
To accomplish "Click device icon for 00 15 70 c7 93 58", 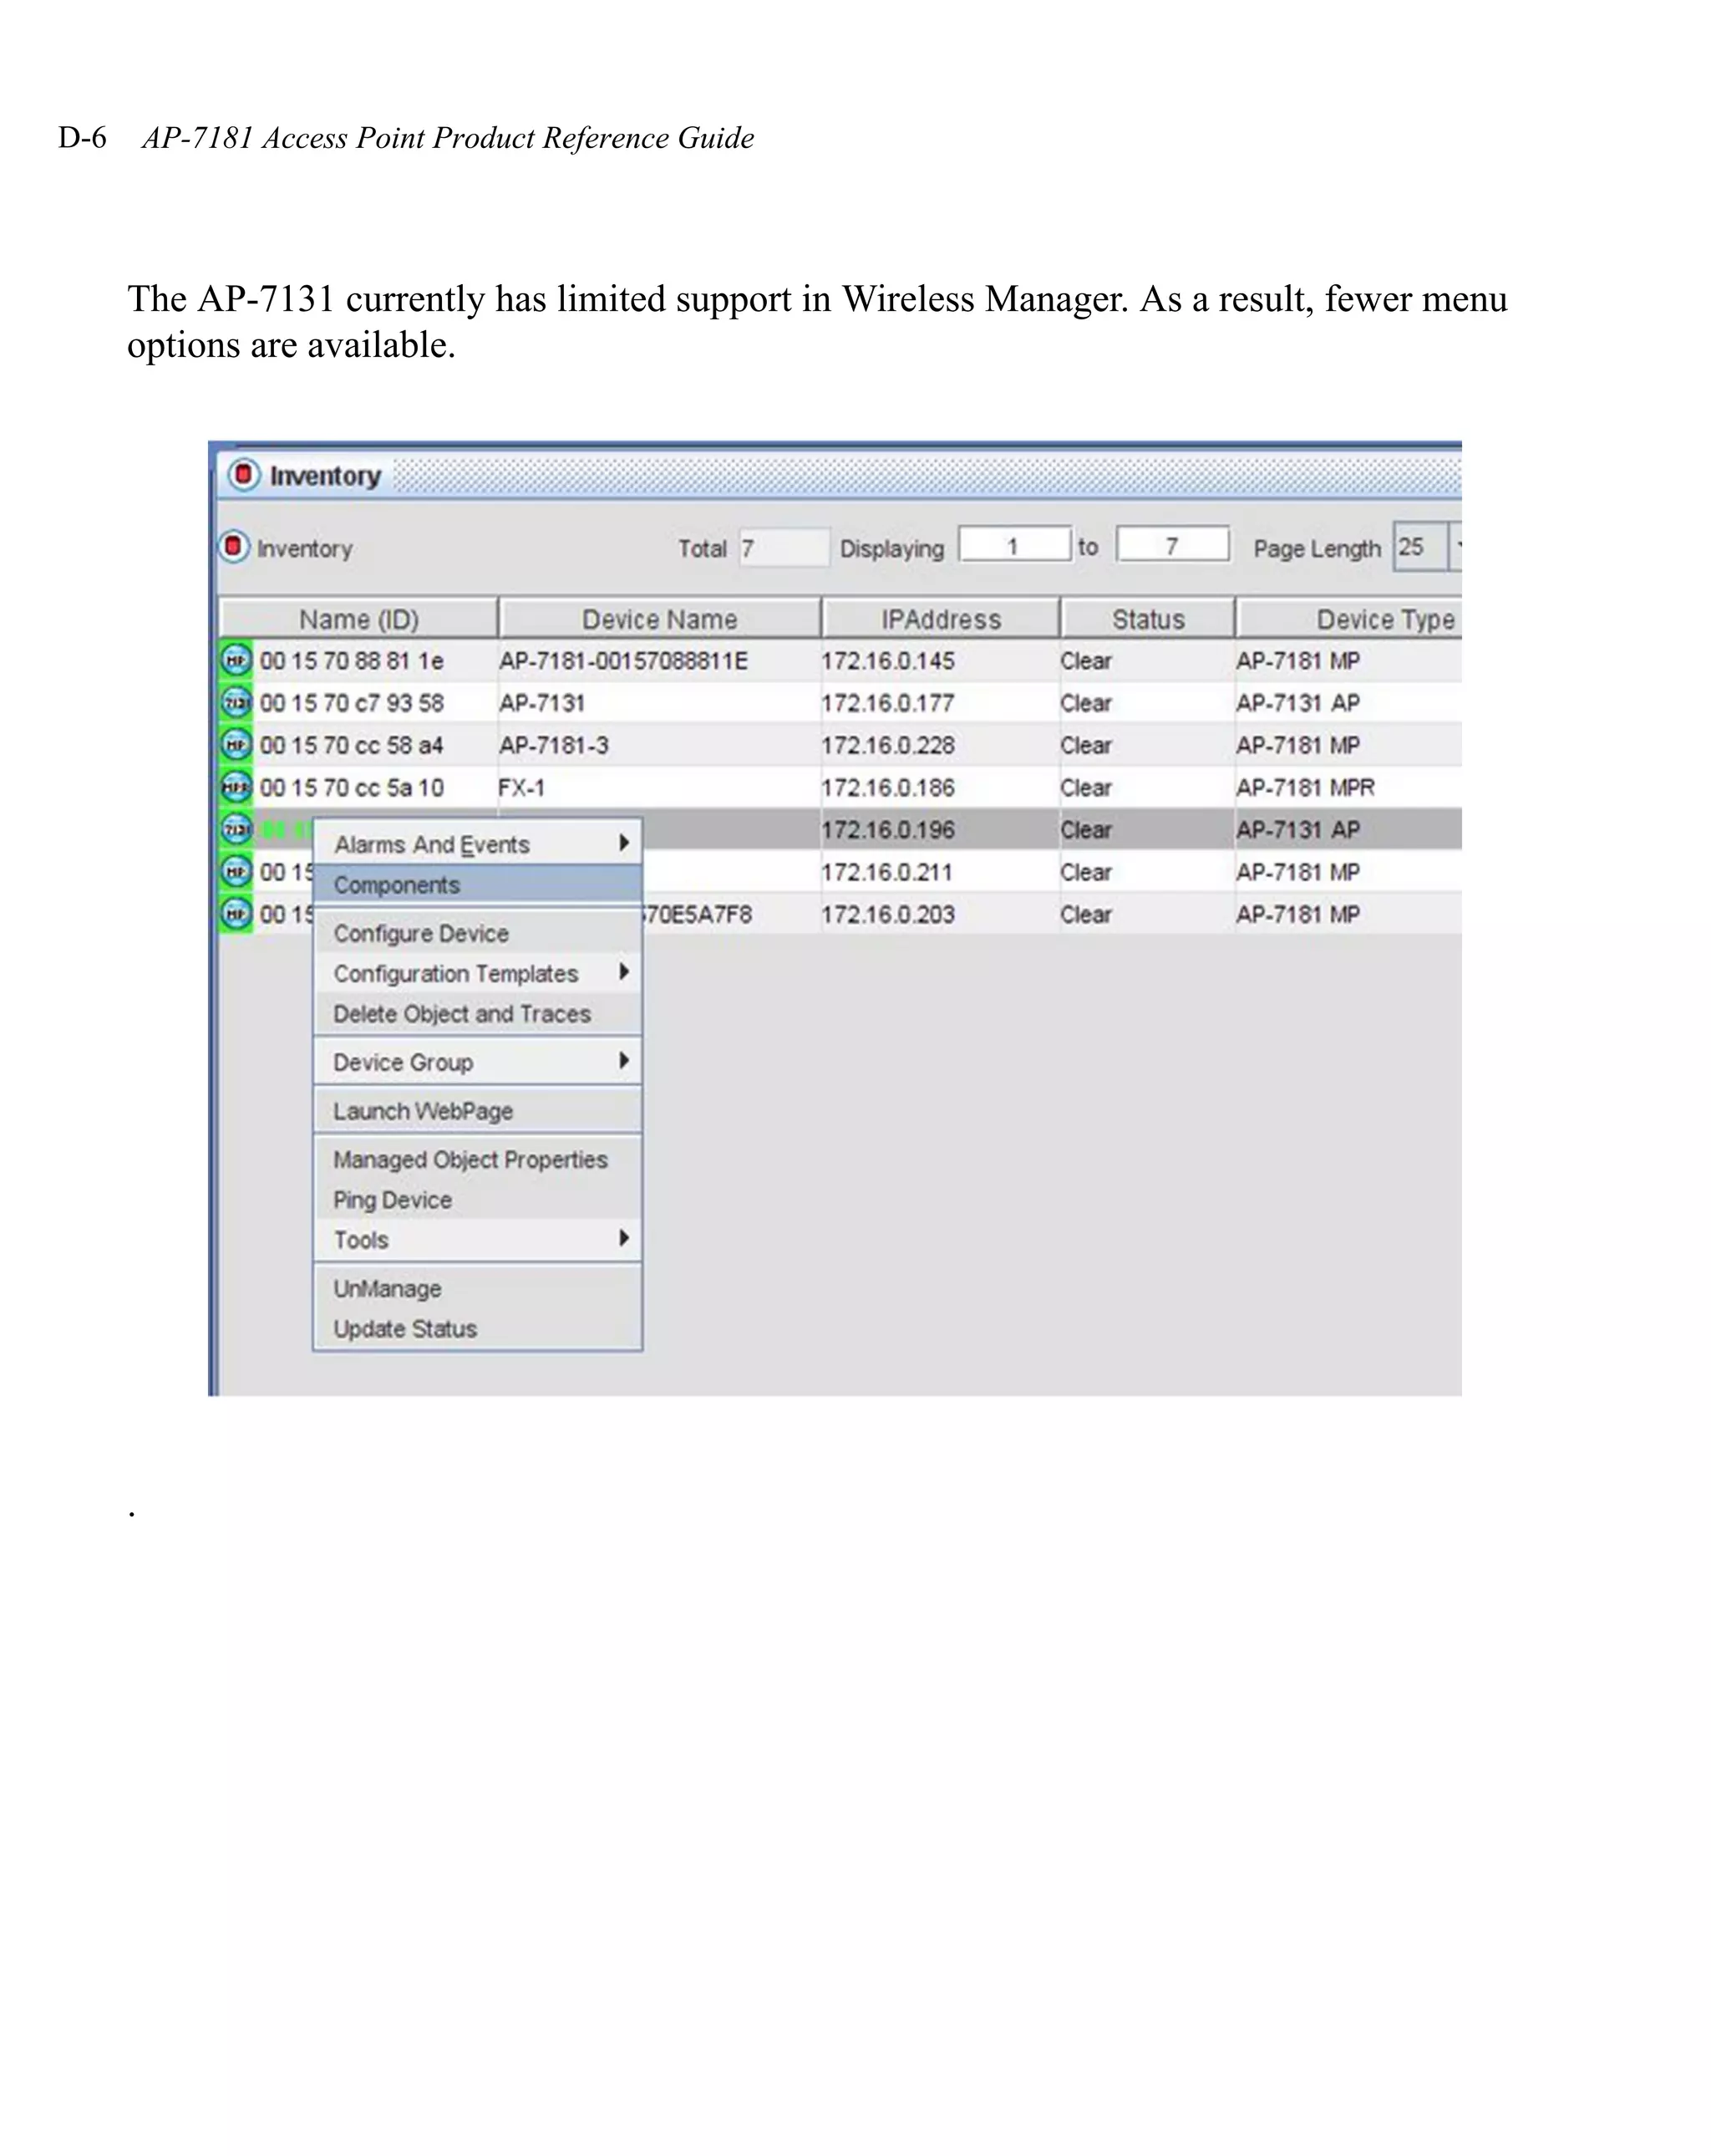I will (236, 702).
